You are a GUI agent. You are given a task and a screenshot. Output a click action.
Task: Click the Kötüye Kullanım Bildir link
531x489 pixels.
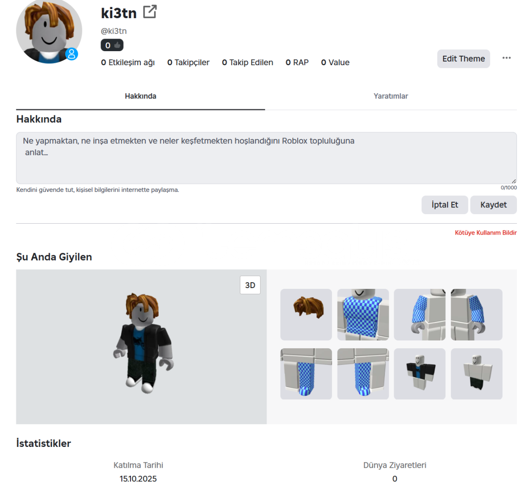tap(486, 232)
